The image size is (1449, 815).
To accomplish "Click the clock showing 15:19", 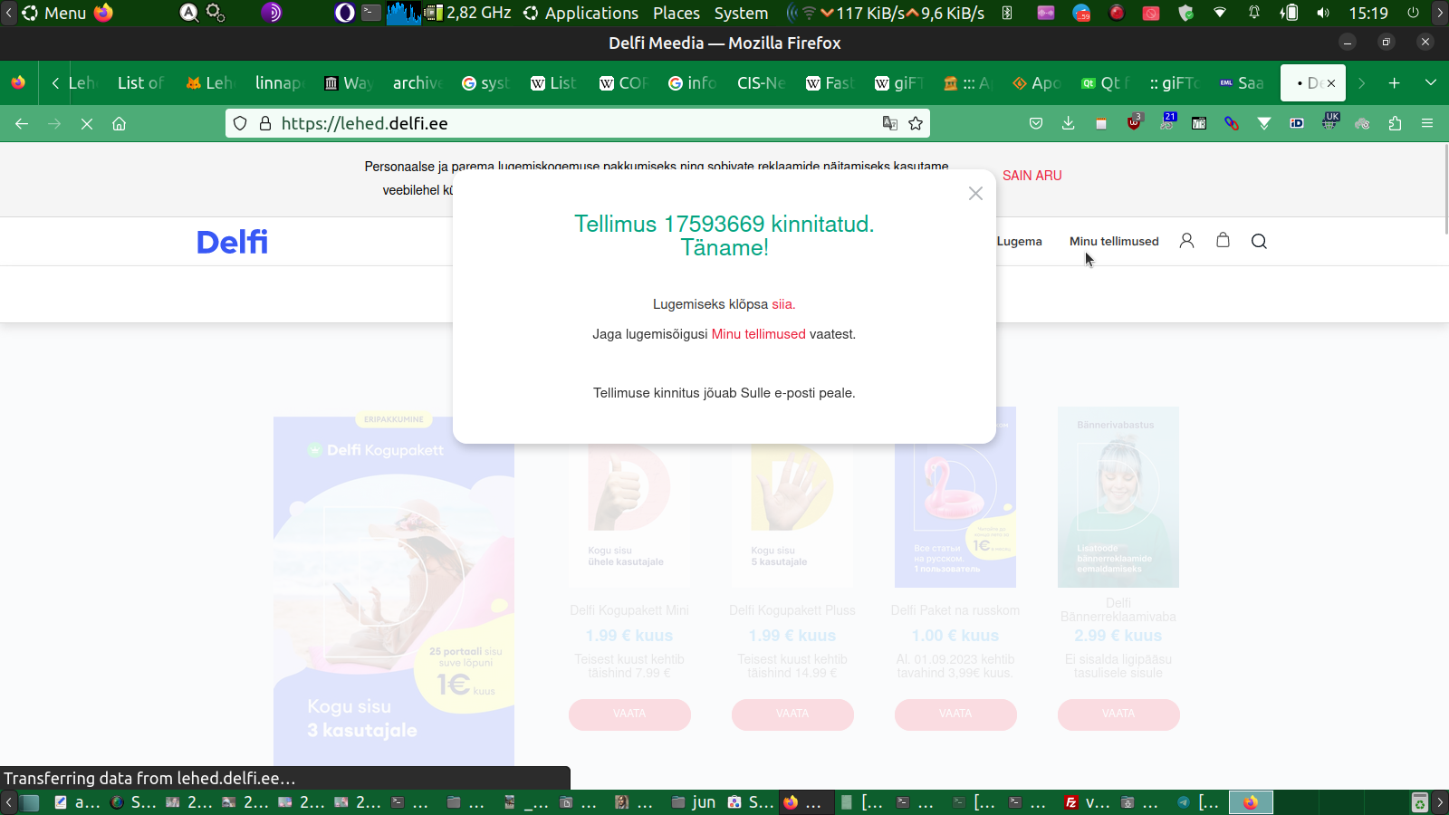I will [x=1368, y=13].
